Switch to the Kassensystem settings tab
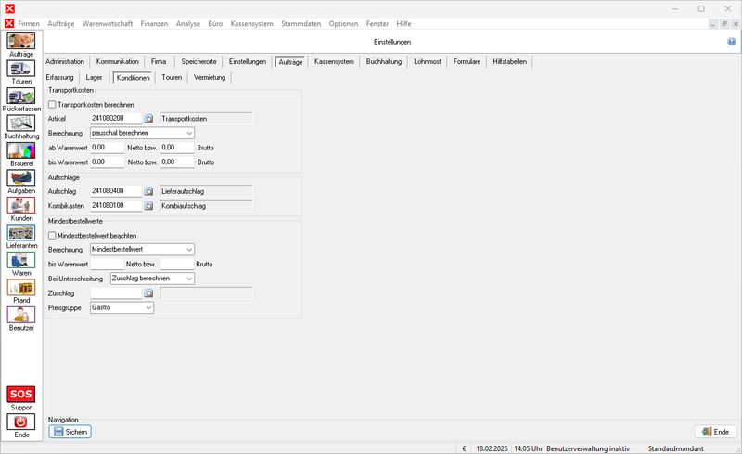 334,61
